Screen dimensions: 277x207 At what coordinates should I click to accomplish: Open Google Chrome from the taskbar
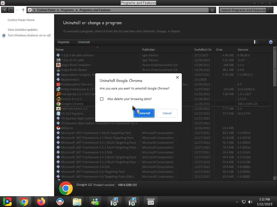[24, 202]
